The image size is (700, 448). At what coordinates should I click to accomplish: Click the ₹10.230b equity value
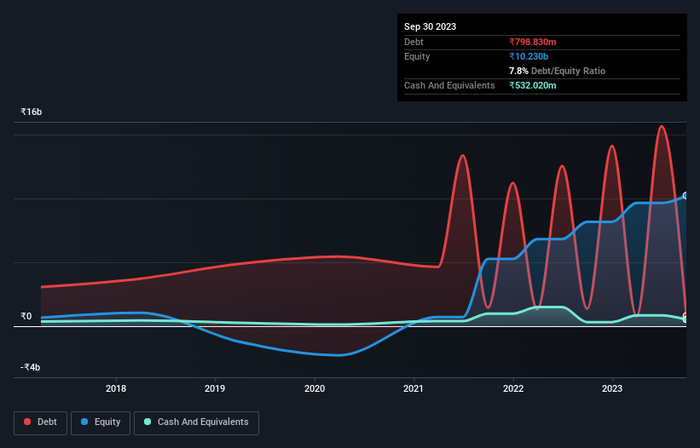[x=529, y=56]
